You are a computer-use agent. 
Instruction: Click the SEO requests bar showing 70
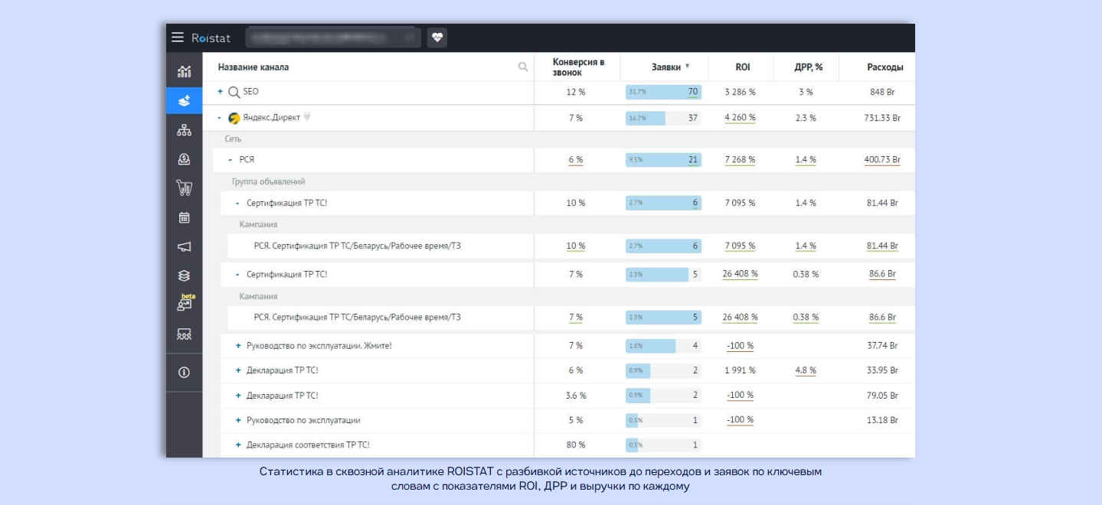663,92
